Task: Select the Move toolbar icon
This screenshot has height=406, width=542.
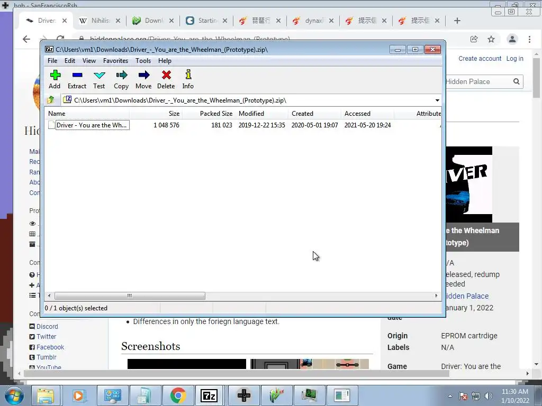Action: click(143, 79)
